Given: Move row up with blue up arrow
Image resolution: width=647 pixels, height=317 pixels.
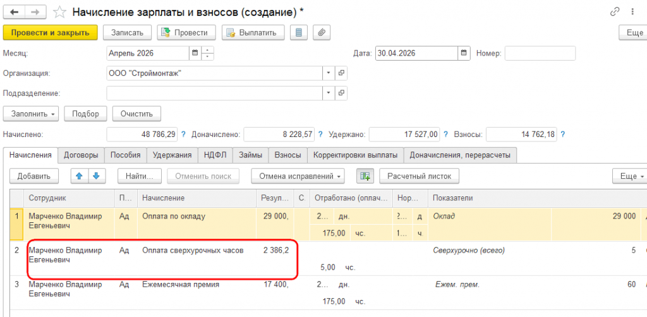Looking at the screenshot, I should [79, 176].
